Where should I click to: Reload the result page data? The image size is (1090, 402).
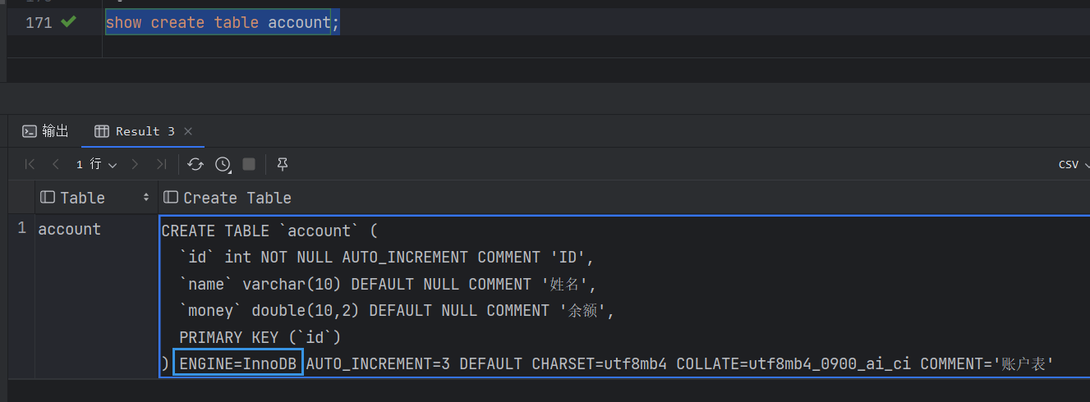(195, 165)
